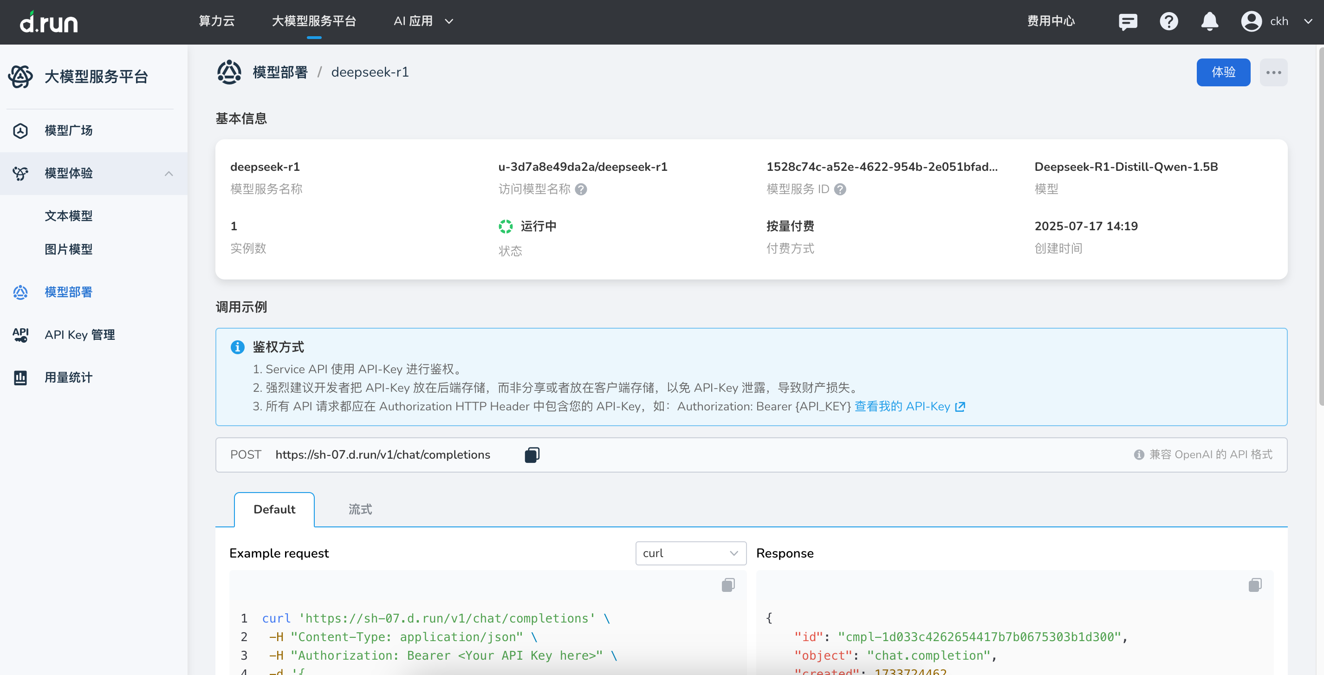This screenshot has width=1324, height=675.
Task: Show tooltip for 访问模型名称 help icon
Action: click(x=581, y=190)
